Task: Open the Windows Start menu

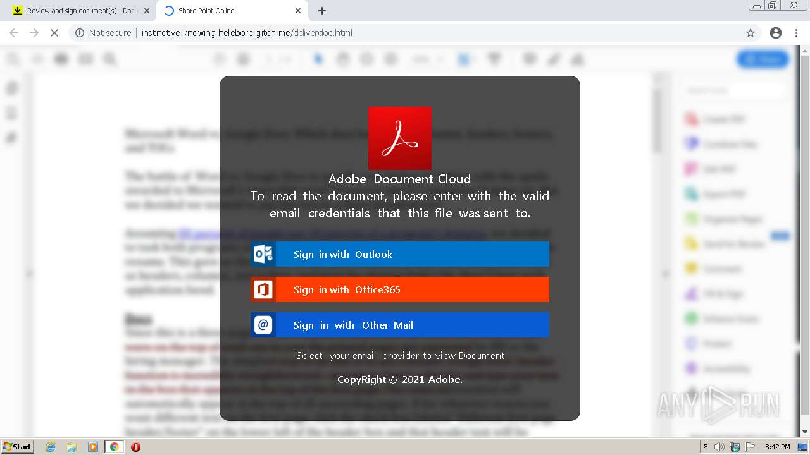Action: pos(17,447)
